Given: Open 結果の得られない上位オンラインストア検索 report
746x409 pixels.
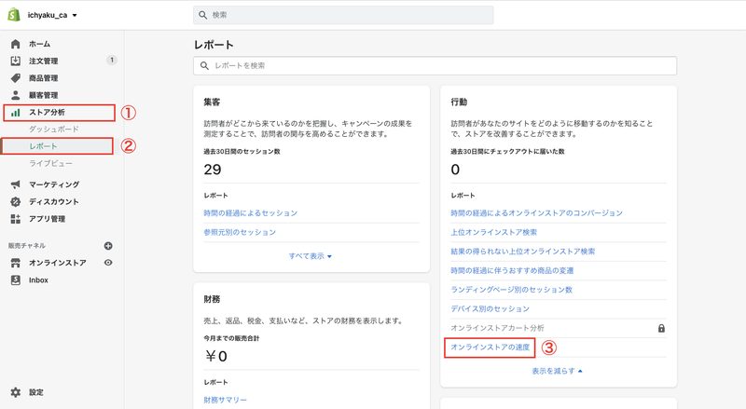Looking at the screenshot, I should (523, 252).
